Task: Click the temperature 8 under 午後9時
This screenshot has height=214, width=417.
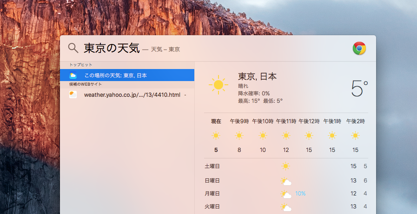Action: click(x=239, y=150)
